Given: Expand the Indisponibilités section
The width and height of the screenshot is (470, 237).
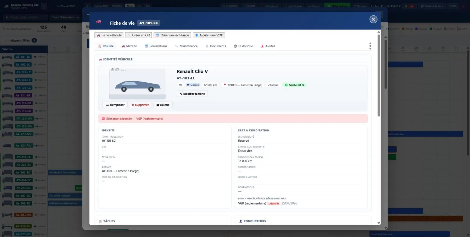Looking at the screenshot, I should 21,41.
